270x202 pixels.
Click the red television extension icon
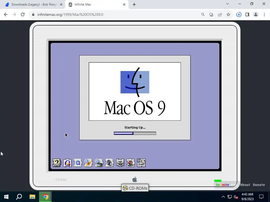131,163
